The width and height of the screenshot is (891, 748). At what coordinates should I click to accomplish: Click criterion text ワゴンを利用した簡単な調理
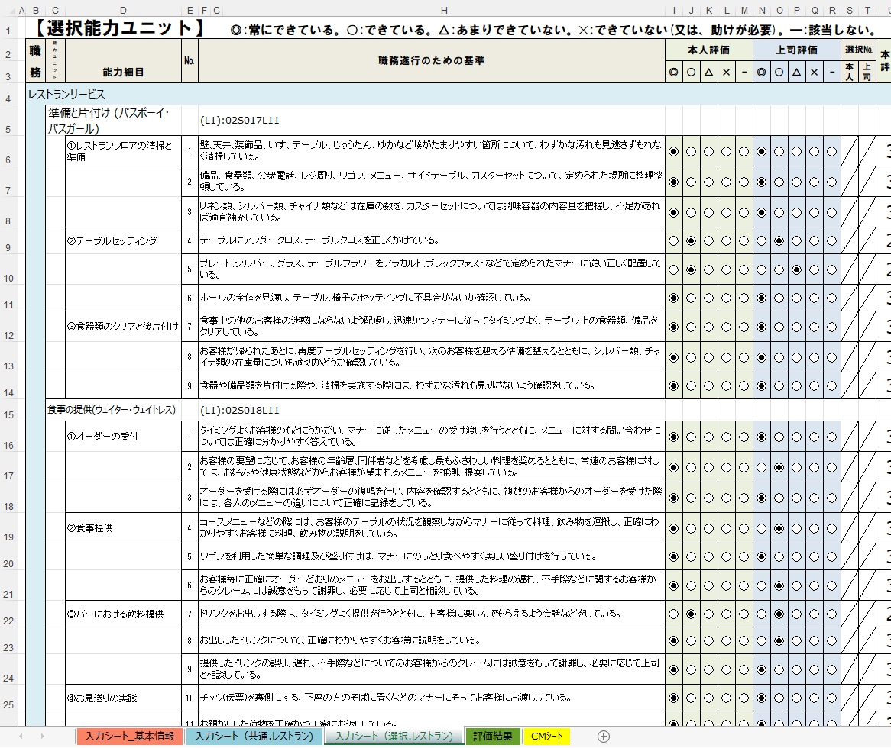(398, 556)
